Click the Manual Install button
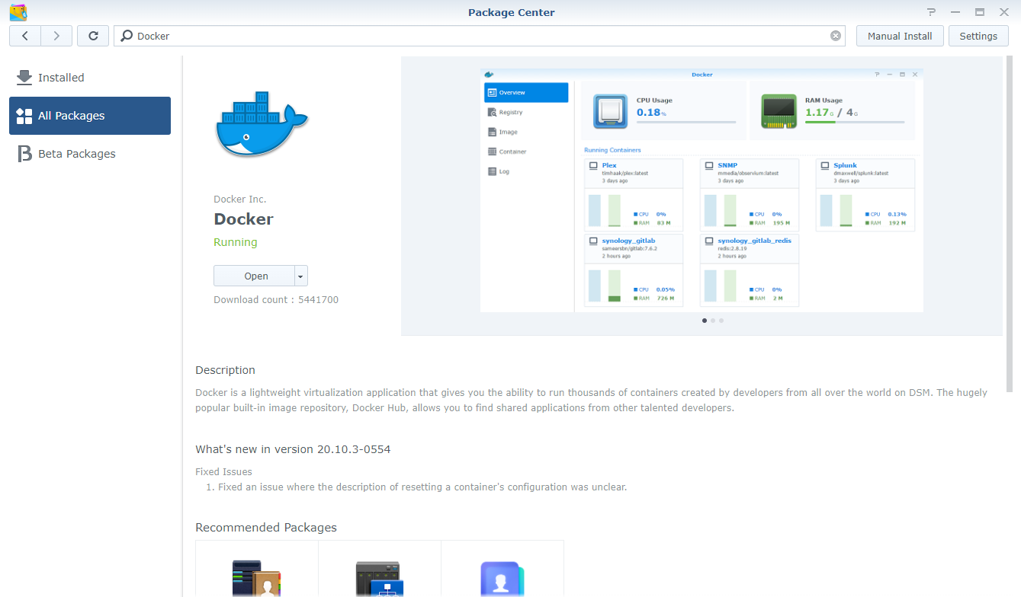Viewport: 1021px width, 597px height. (900, 36)
